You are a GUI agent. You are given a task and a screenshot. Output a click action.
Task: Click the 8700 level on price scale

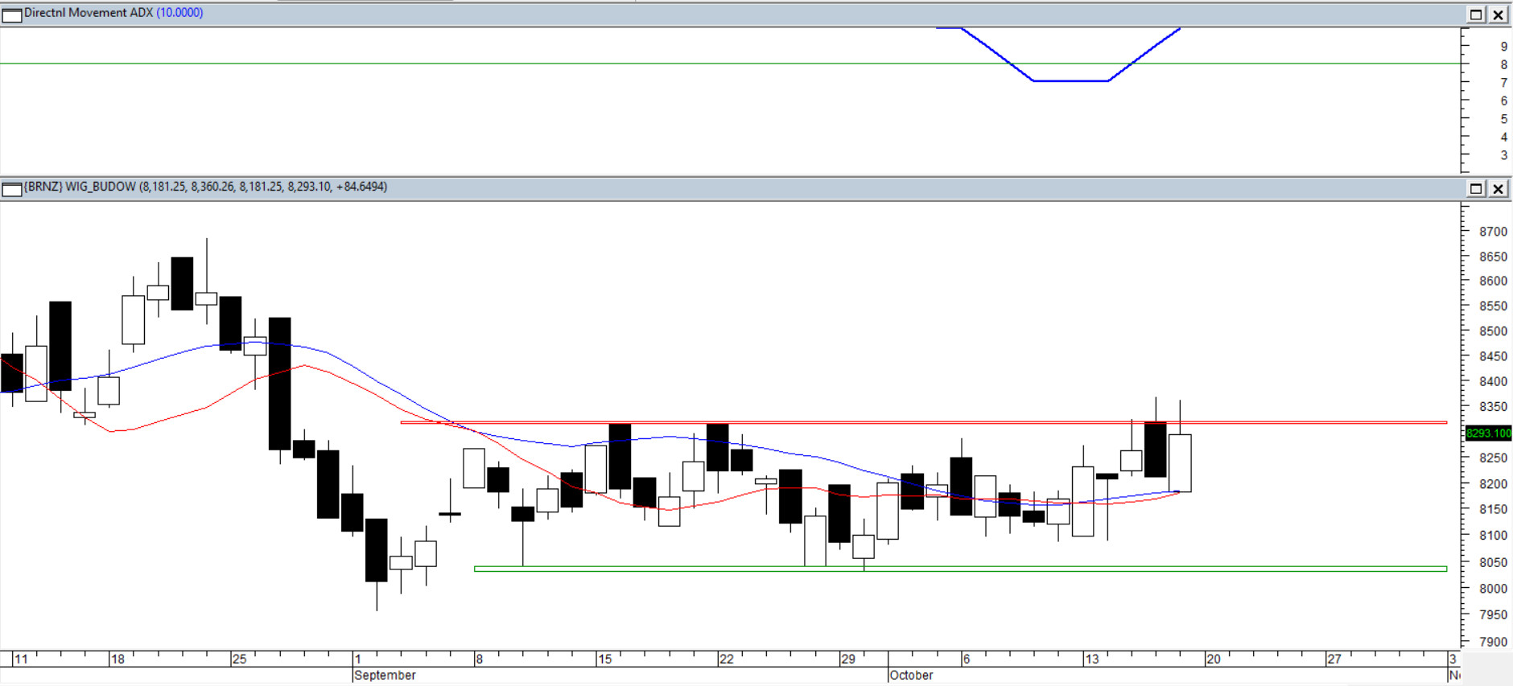tap(1493, 232)
